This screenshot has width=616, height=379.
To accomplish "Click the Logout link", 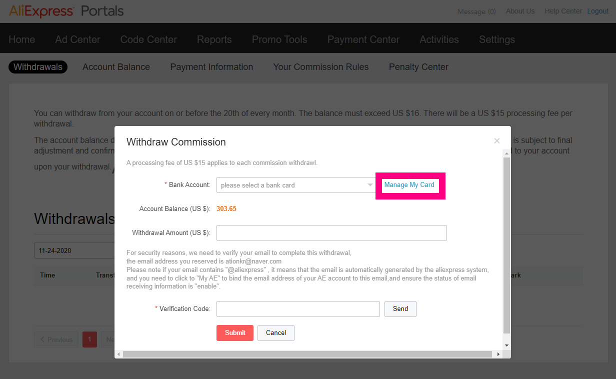I will [x=597, y=11].
